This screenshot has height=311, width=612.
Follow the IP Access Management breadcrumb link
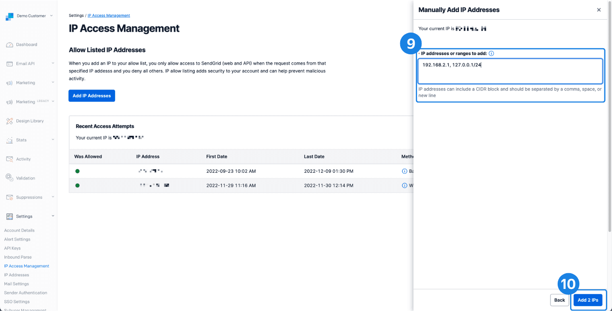pos(108,15)
